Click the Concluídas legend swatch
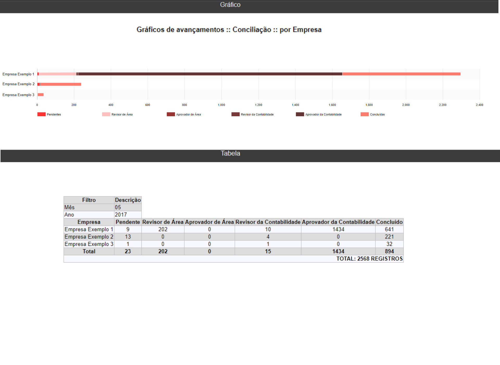Image resolution: width=500 pixels, height=365 pixels. point(365,114)
